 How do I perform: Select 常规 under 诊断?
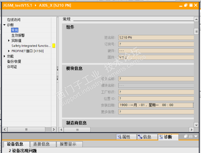click(15, 30)
